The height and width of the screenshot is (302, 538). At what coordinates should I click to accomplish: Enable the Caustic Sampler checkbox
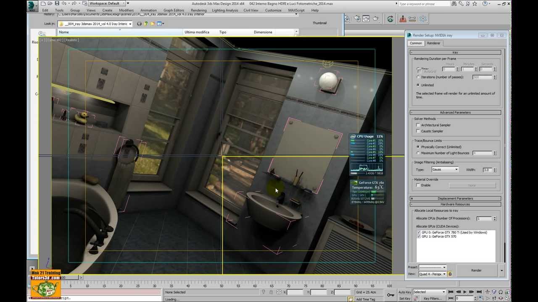pos(418,131)
